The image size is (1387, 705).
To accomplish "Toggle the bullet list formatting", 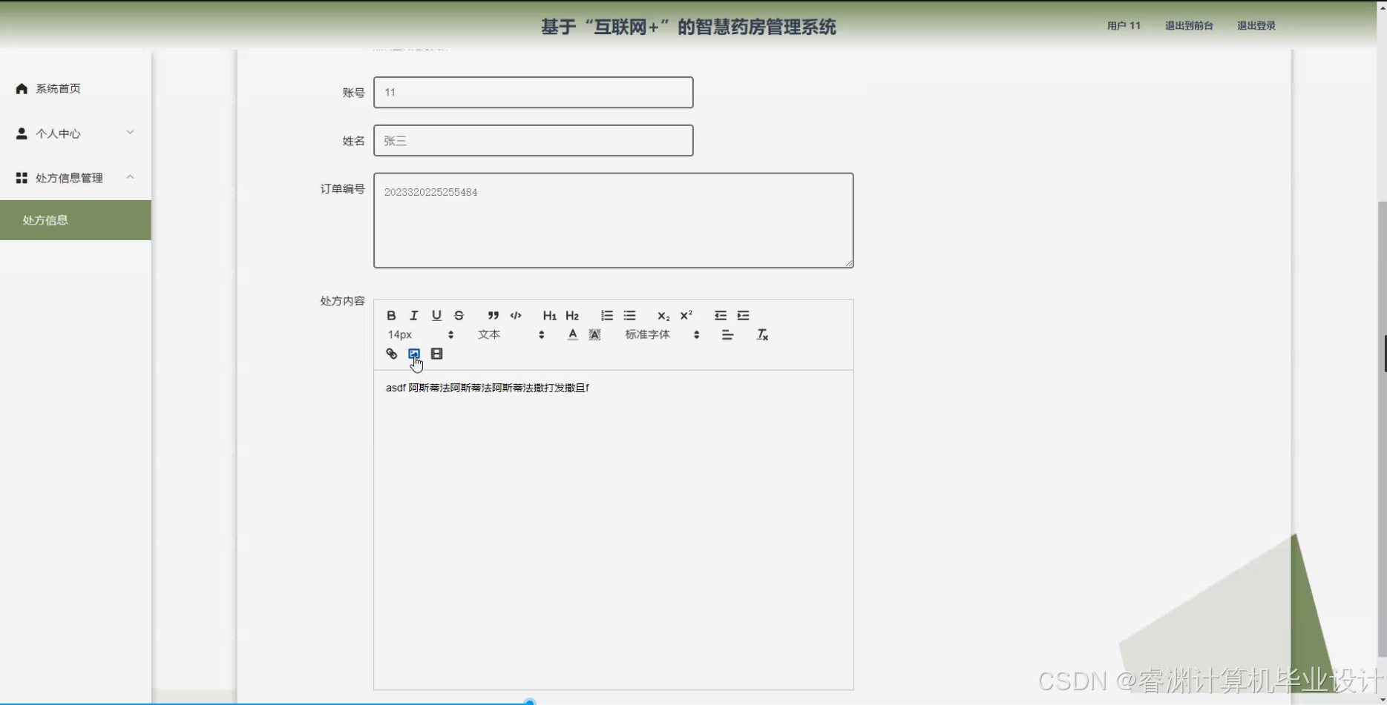I will click(629, 315).
